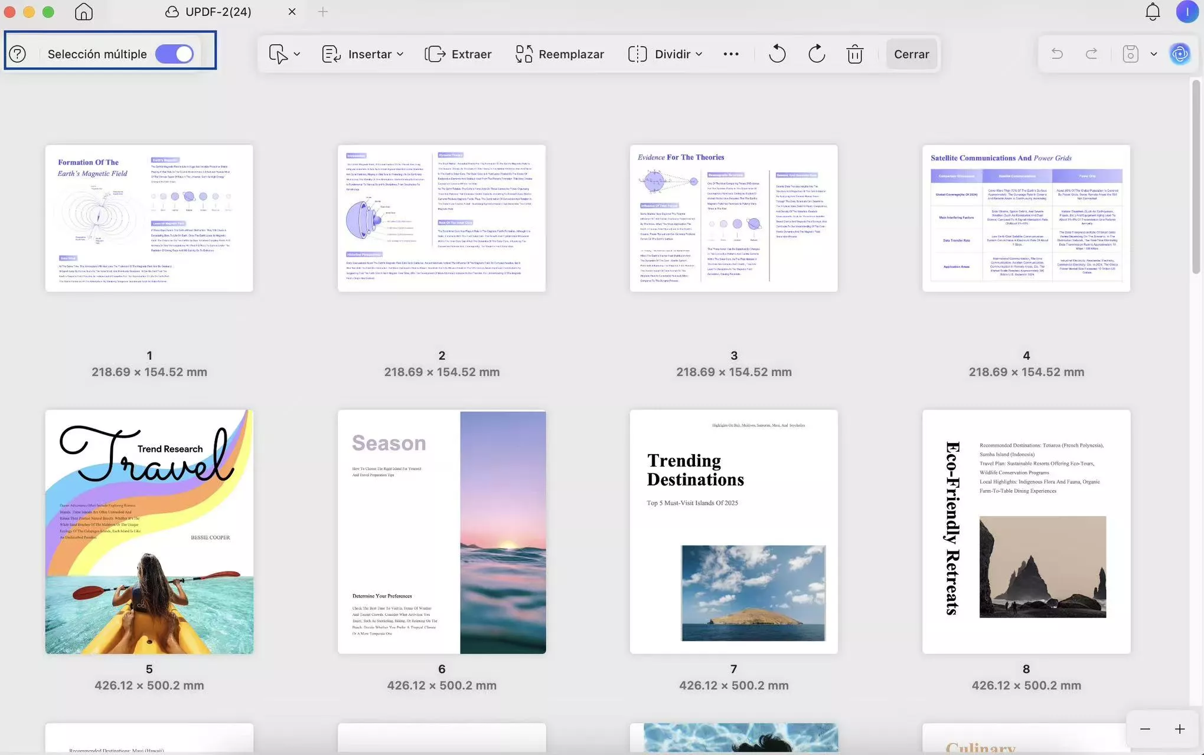This screenshot has height=755, width=1204.
Task: Open the notifications bell
Action: pyautogui.click(x=1152, y=12)
